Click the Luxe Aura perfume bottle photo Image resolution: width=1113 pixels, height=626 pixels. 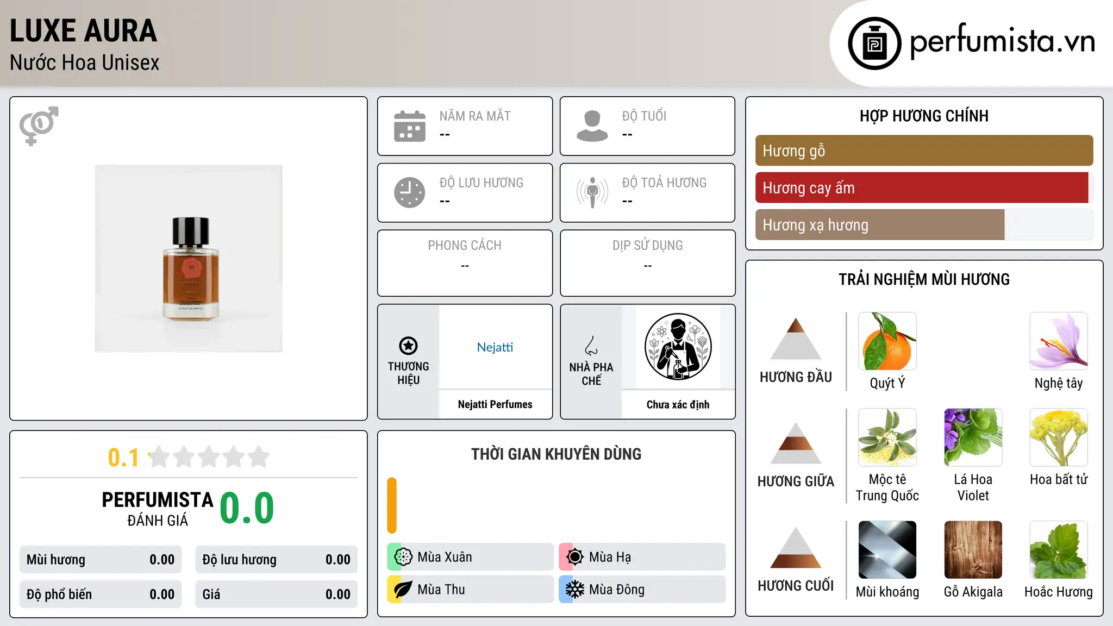click(189, 259)
